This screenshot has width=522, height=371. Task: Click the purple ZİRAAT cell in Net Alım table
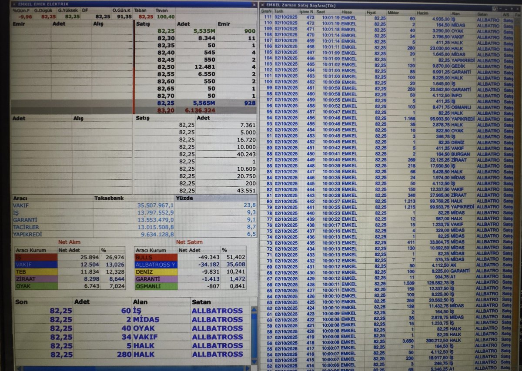[x=36, y=279]
